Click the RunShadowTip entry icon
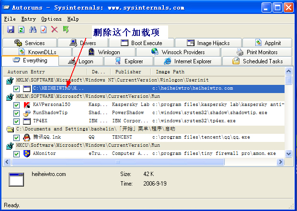 click(27, 113)
